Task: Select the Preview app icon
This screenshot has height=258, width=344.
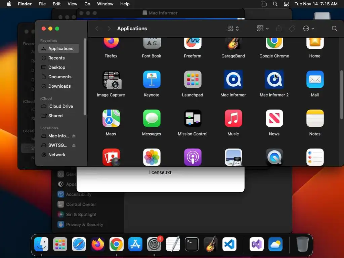Action: pos(233,157)
